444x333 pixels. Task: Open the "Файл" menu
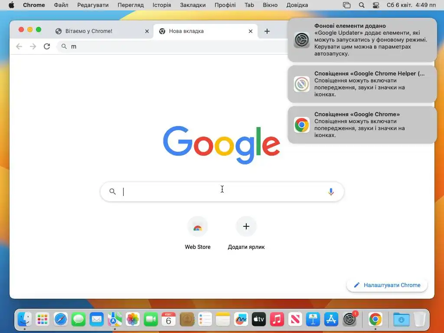(x=61, y=5)
